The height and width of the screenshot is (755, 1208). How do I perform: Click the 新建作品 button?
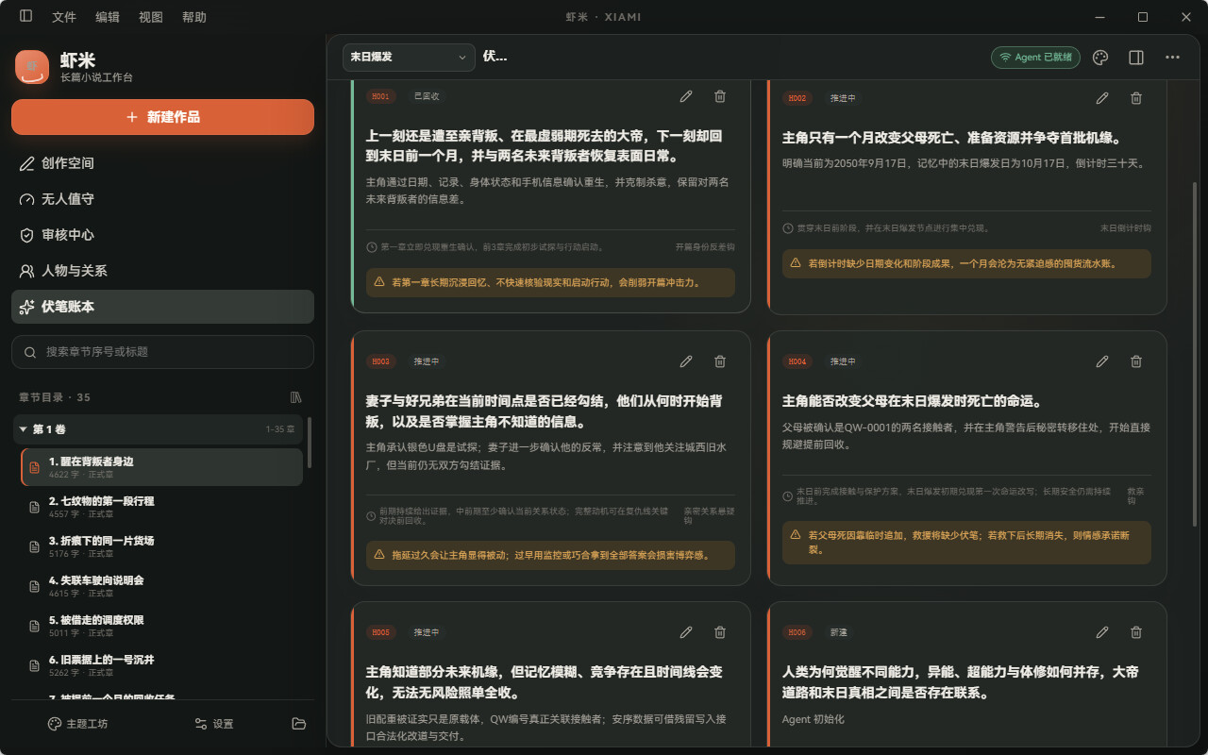point(162,117)
